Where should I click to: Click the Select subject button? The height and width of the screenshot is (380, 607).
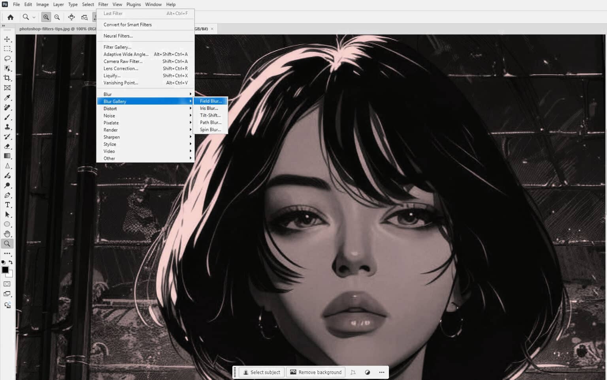coord(261,372)
